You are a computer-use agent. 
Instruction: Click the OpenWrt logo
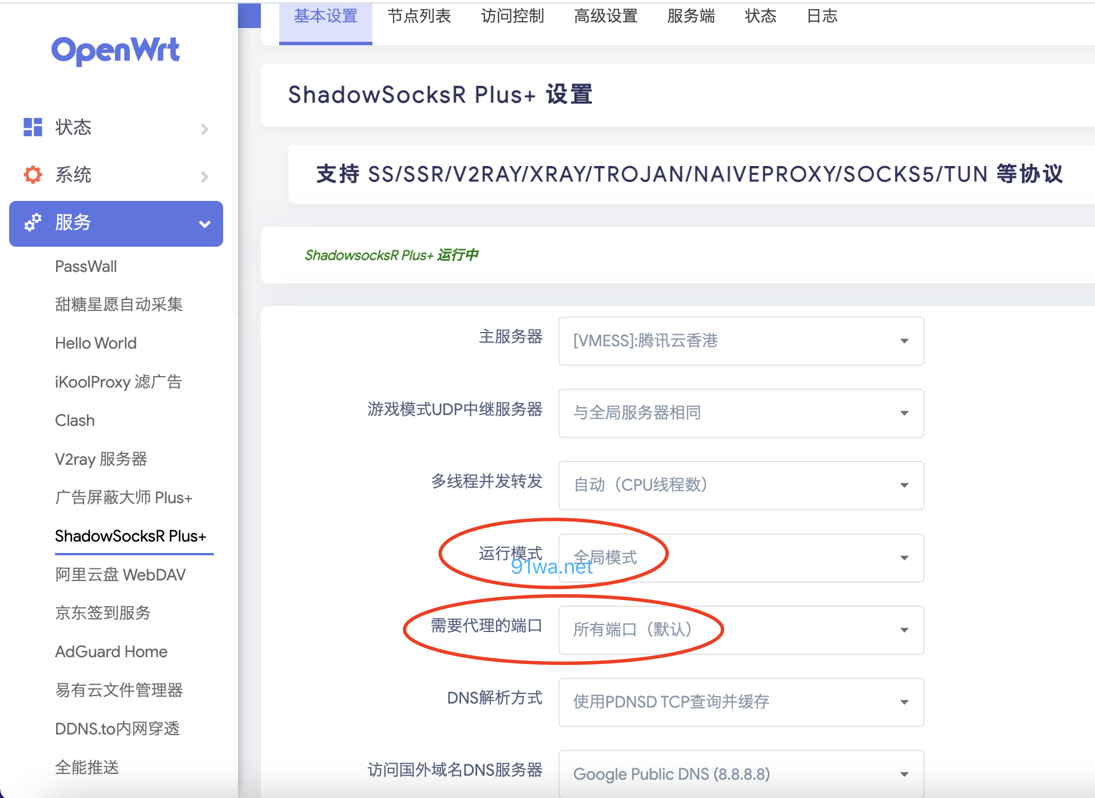(x=116, y=50)
